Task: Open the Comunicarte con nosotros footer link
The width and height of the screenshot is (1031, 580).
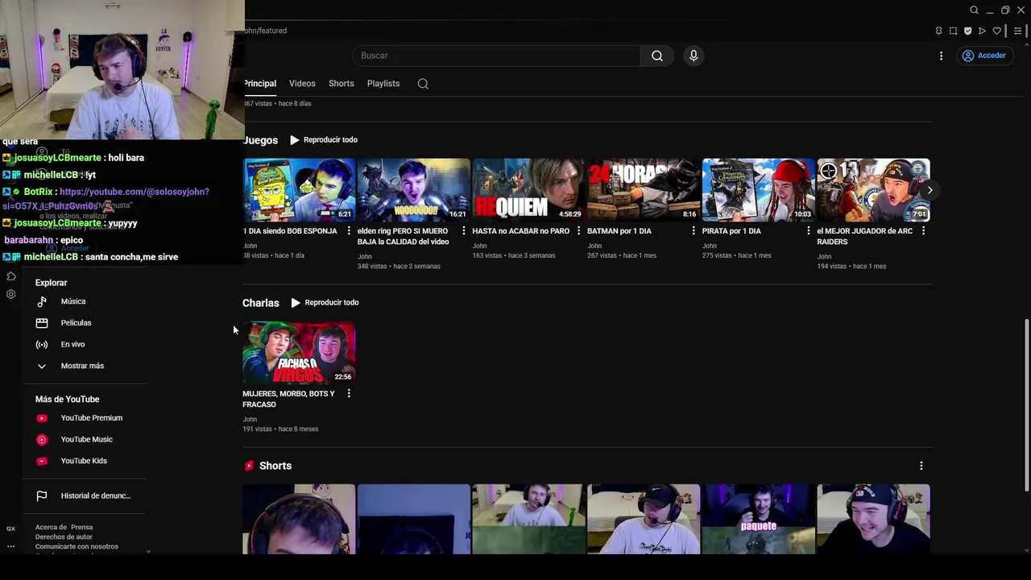Action: [77, 547]
